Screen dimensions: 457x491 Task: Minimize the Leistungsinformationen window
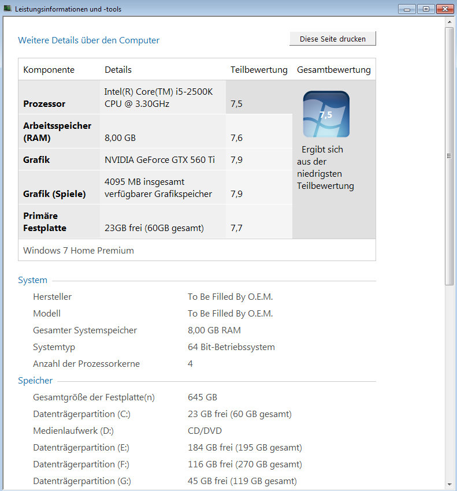407,9
